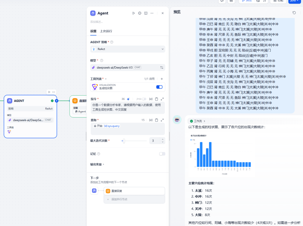The height and width of the screenshot is (226, 303).
Task: Restart the preview conversation with the refresh icon
Action: (x=294, y=13)
